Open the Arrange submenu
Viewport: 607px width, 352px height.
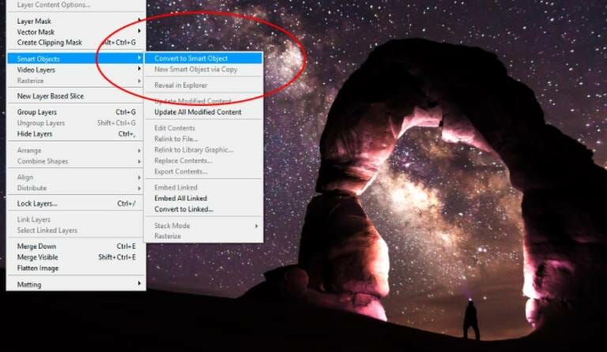76,150
